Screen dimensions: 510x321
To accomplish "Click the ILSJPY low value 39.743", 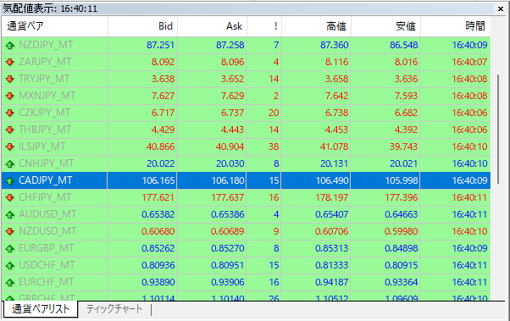I will coord(403,147).
